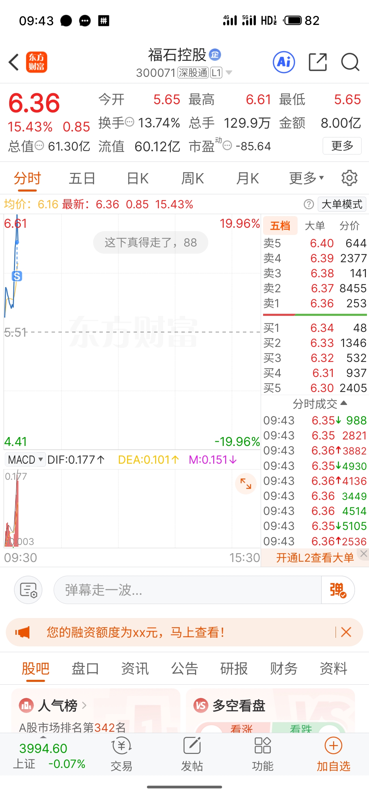Expand 人气榜 chevron
The width and height of the screenshot is (369, 799).
tap(84, 705)
